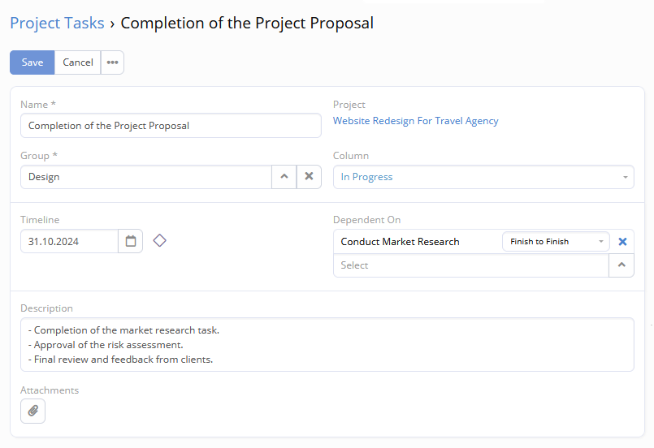Click the Save button
This screenshot has height=448, width=654.
pyautogui.click(x=32, y=62)
